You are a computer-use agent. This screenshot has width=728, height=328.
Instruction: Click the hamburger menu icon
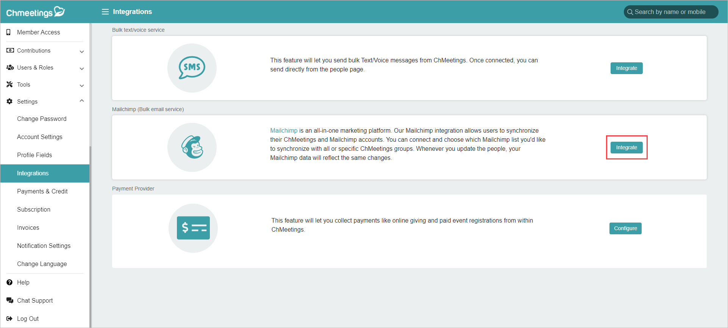tap(105, 12)
